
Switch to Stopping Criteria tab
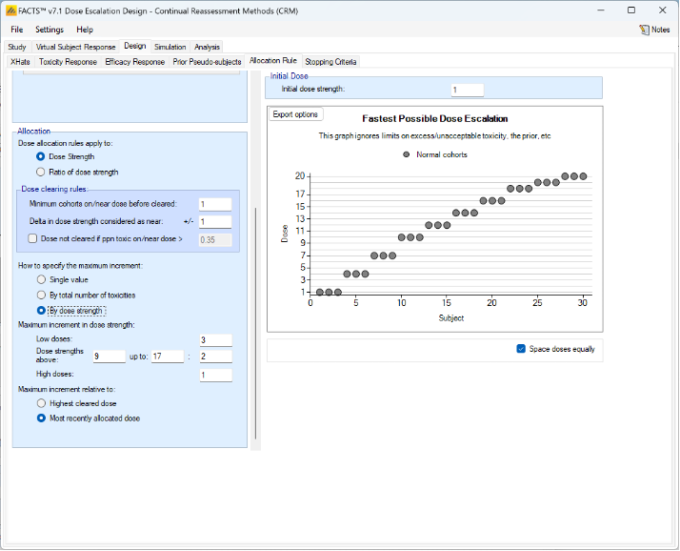pyautogui.click(x=330, y=62)
